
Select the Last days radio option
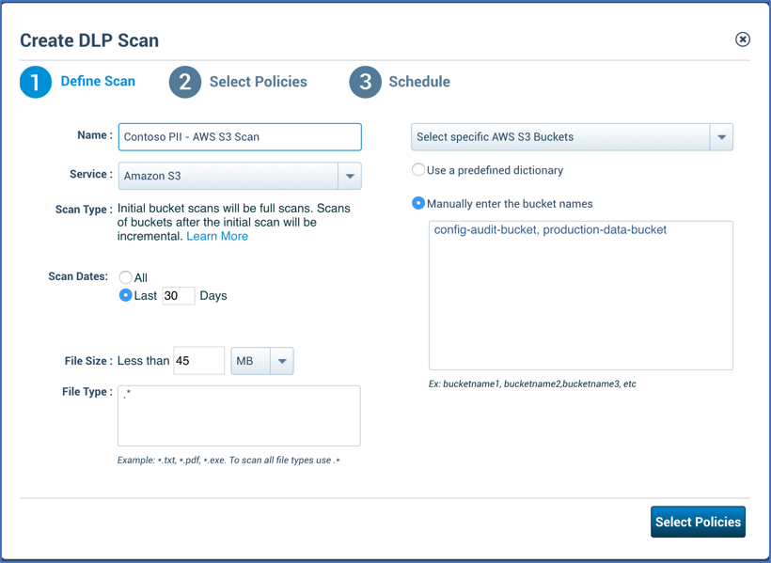126,295
